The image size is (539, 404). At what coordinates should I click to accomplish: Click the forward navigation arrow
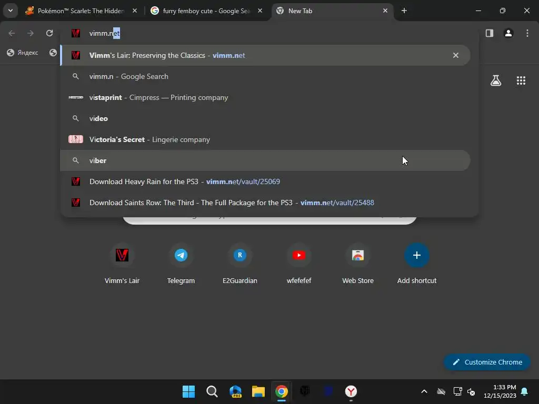31,33
